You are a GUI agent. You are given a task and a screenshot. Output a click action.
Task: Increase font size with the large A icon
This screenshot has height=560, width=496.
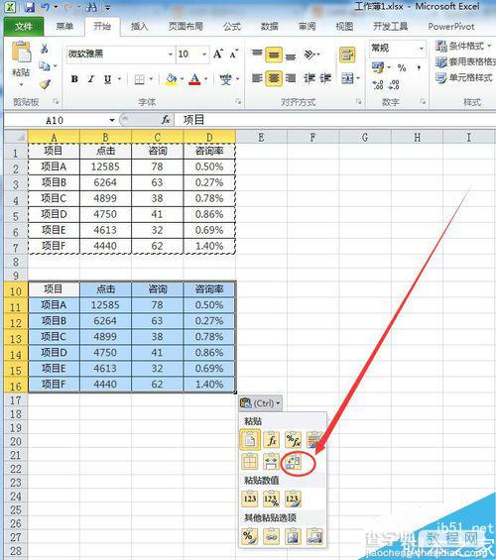tap(218, 55)
